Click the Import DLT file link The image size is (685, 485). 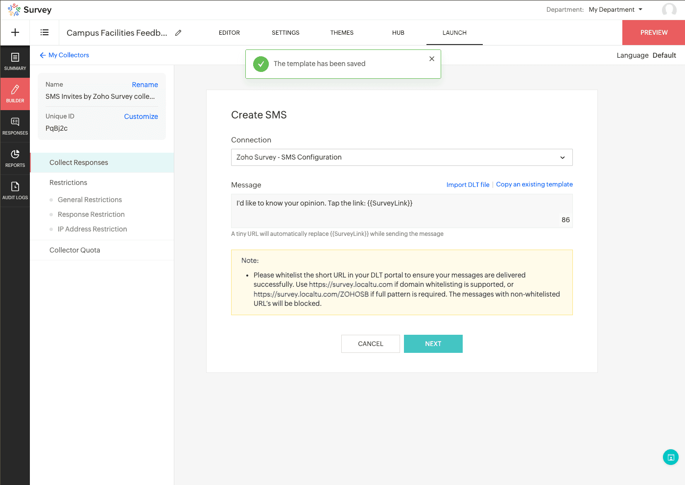pos(468,185)
